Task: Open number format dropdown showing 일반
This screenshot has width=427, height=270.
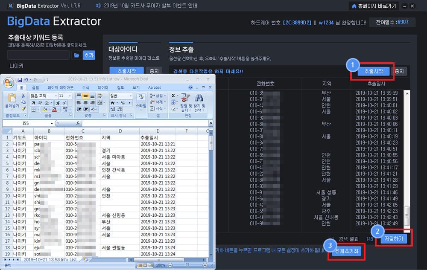Action: (131, 96)
